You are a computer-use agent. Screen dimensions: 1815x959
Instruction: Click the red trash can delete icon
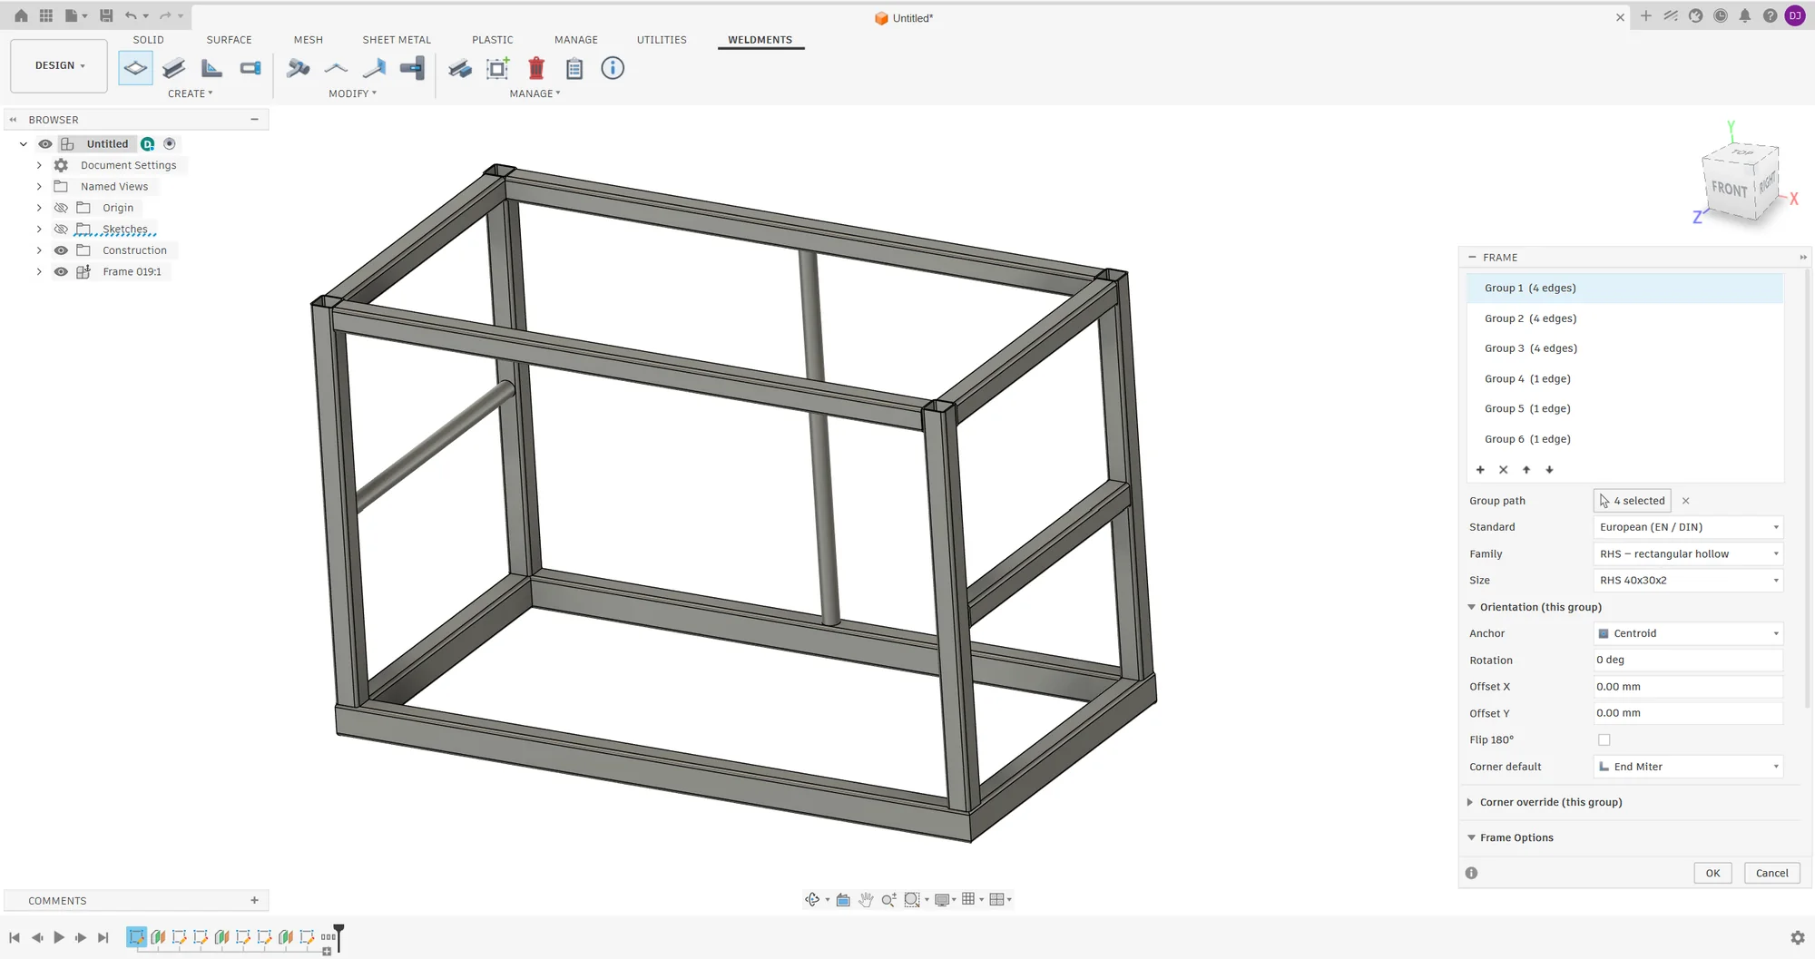click(536, 68)
